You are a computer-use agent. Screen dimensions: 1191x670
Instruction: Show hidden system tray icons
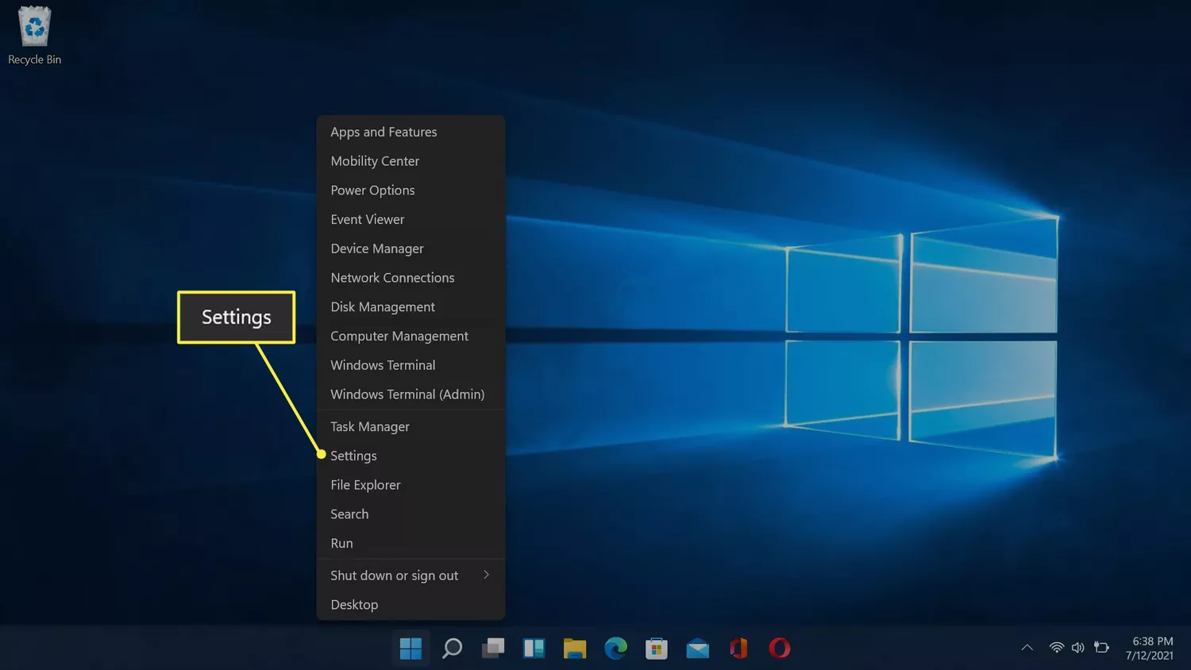1027,647
